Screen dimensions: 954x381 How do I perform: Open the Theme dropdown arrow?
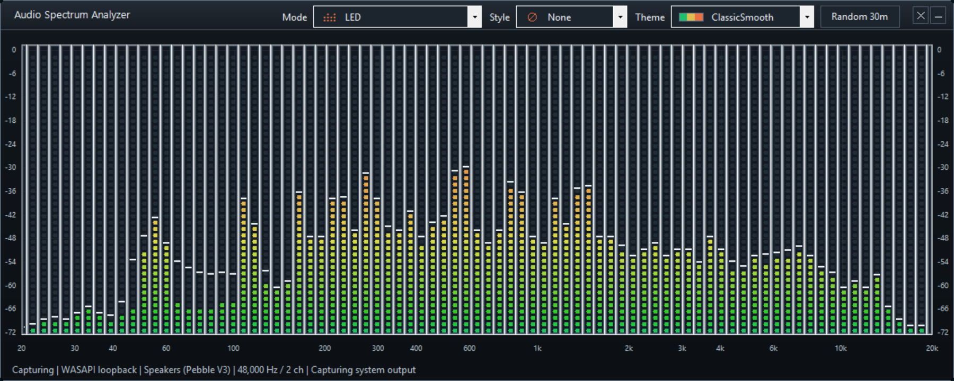807,17
